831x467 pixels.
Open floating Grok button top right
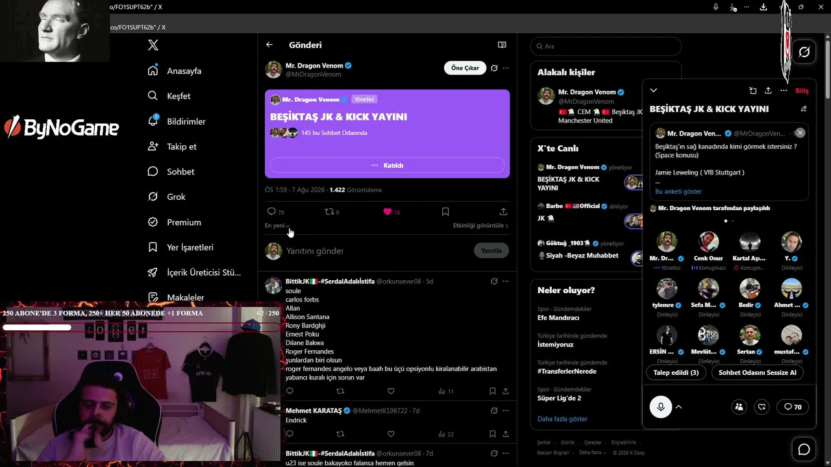804,52
